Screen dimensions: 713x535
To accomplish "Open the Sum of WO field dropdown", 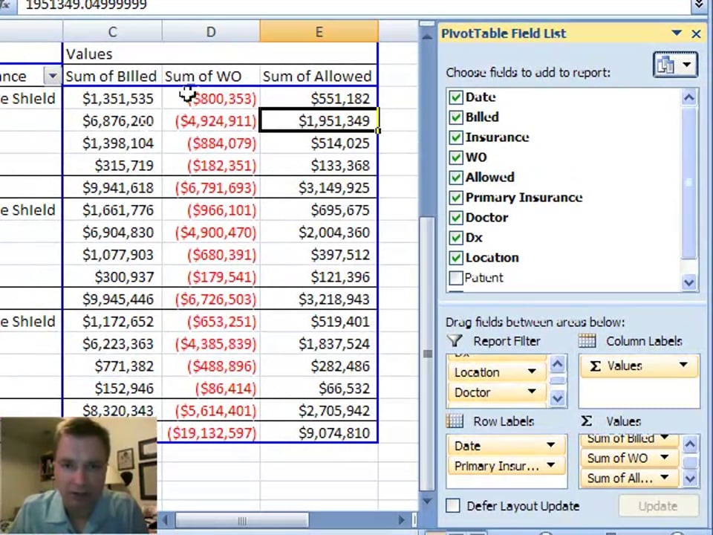I will coord(664,457).
